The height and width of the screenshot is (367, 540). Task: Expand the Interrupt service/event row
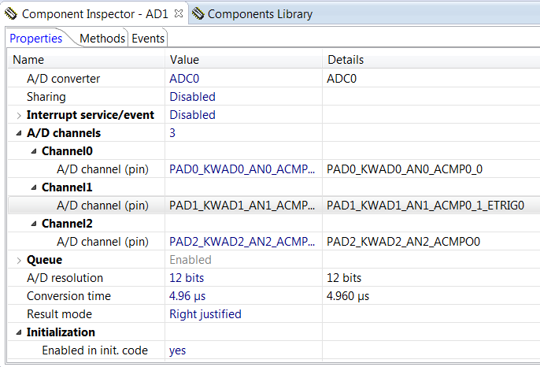19,115
